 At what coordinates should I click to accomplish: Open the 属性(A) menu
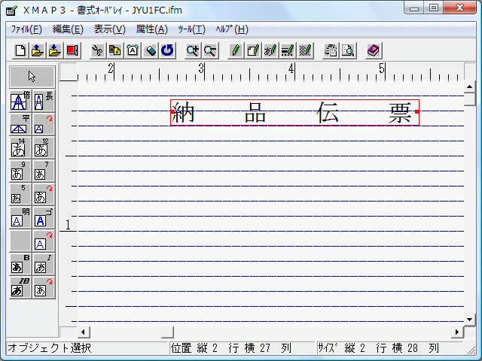(152, 29)
